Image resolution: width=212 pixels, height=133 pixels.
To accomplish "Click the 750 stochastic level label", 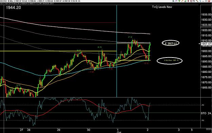I will (203, 120).
